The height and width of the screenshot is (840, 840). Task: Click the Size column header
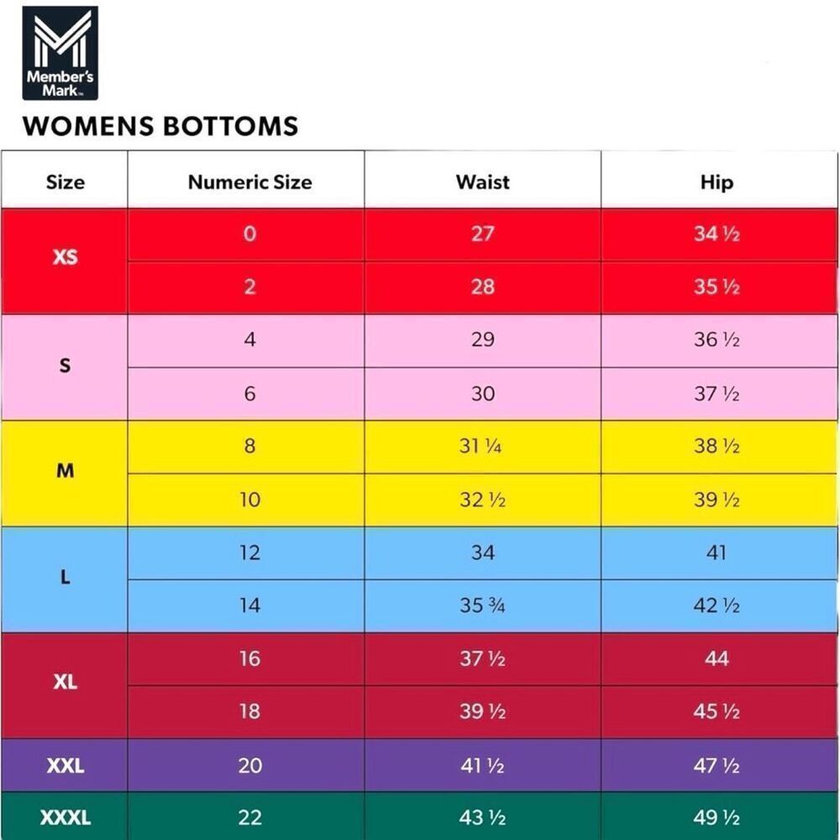[65, 180]
